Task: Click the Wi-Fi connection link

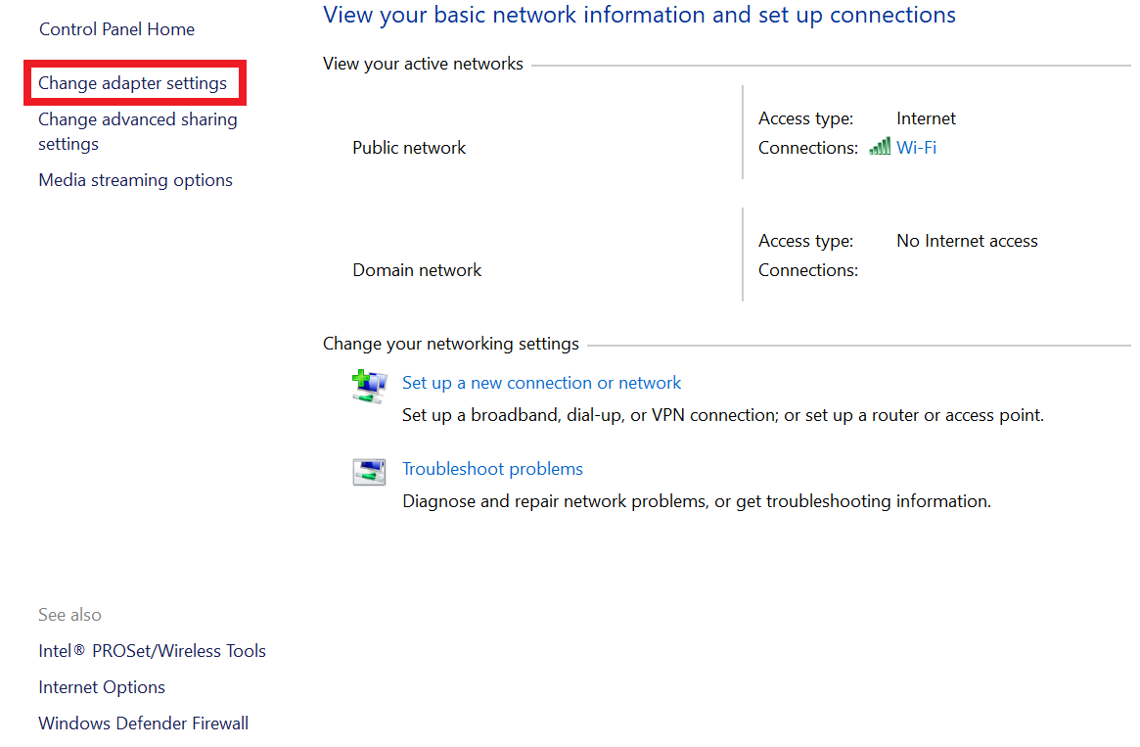Action: (x=916, y=148)
